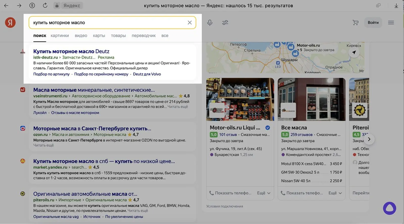Click the market.yandex favicon icon
Screen dimensions: 404x224
point(23,161)
